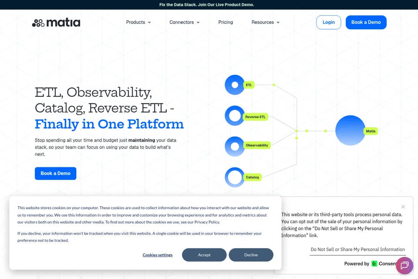Click the green Matia label
This screenshot has height=279, width=418.
pyautogui.click(x=371, y=131)
